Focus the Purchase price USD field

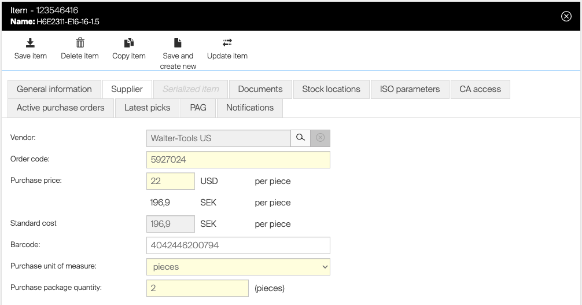coord(171,181)
